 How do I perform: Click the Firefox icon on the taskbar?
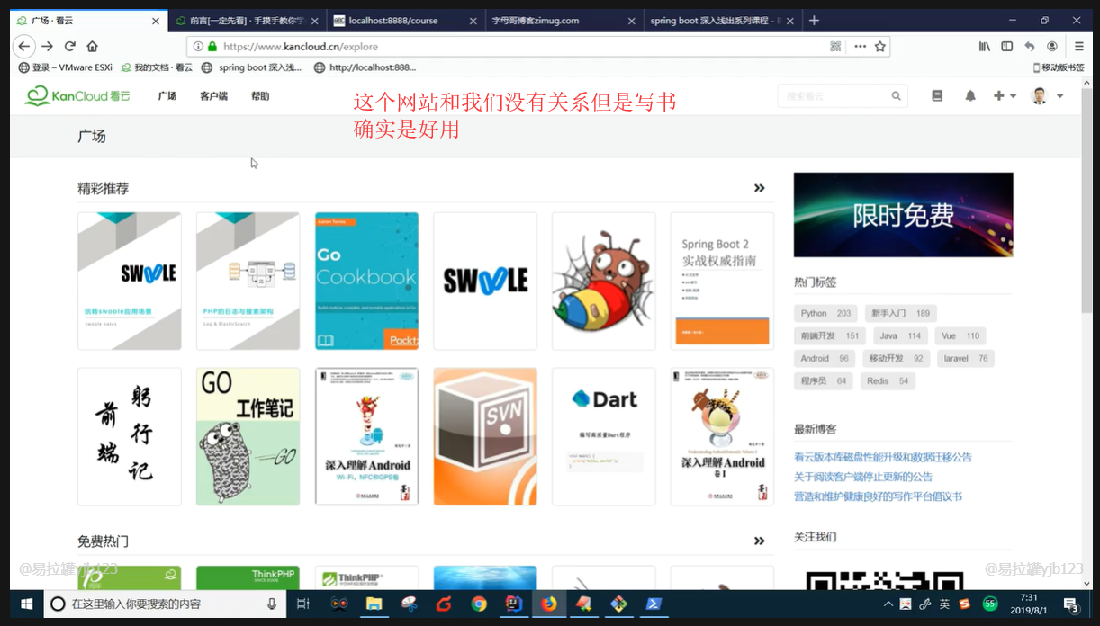coord(549,604)
